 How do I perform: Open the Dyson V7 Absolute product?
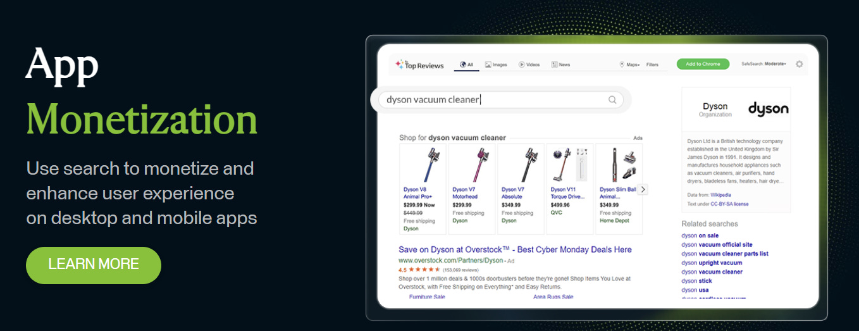521,189
